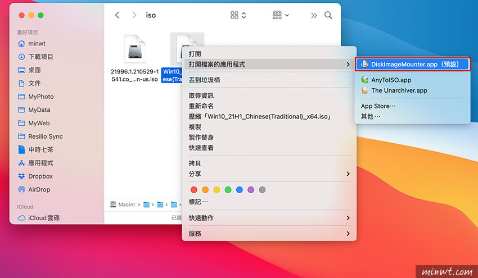Open the group-by options dropdown
This screenshot has height=278, width=478.
point(281,15)
